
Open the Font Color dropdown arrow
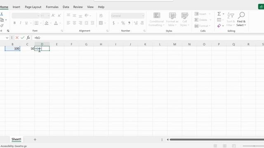(x=60, y=23)
